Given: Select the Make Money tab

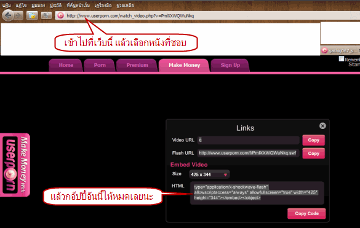Looking at the screenshot, I should coord(185,65).
